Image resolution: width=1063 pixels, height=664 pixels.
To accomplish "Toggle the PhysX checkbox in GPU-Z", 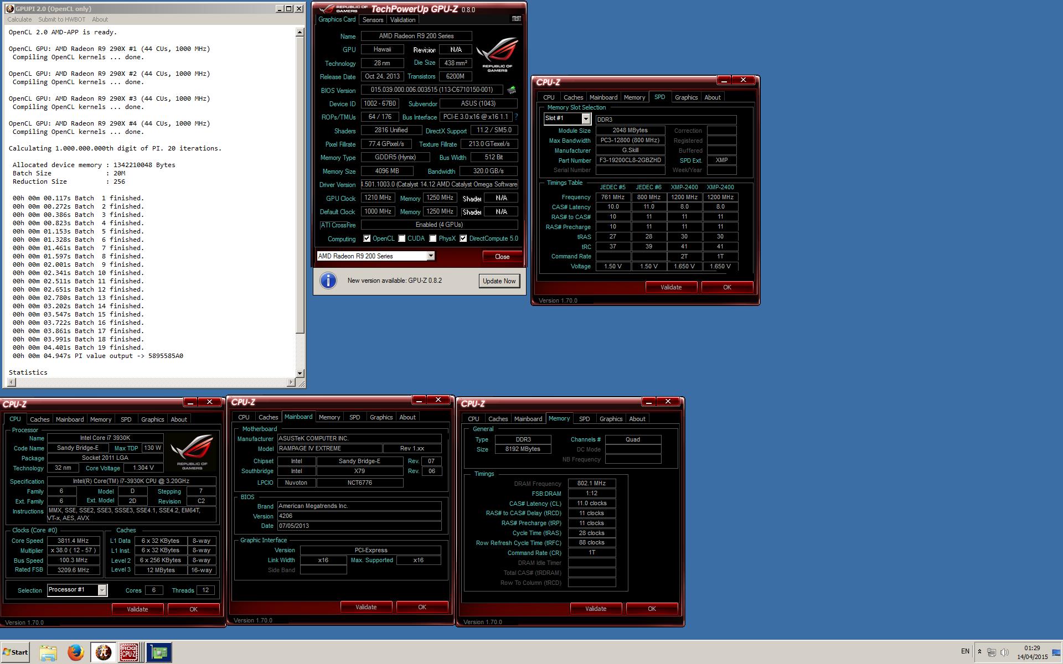I will (x=433, y=238).
